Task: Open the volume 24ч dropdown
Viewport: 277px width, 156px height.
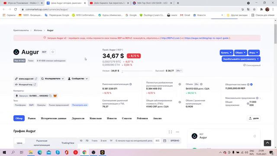Action: [196, 84]
